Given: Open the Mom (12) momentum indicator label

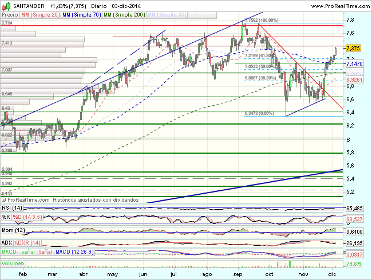Looking at the screenshot, I should pos(14,230).
